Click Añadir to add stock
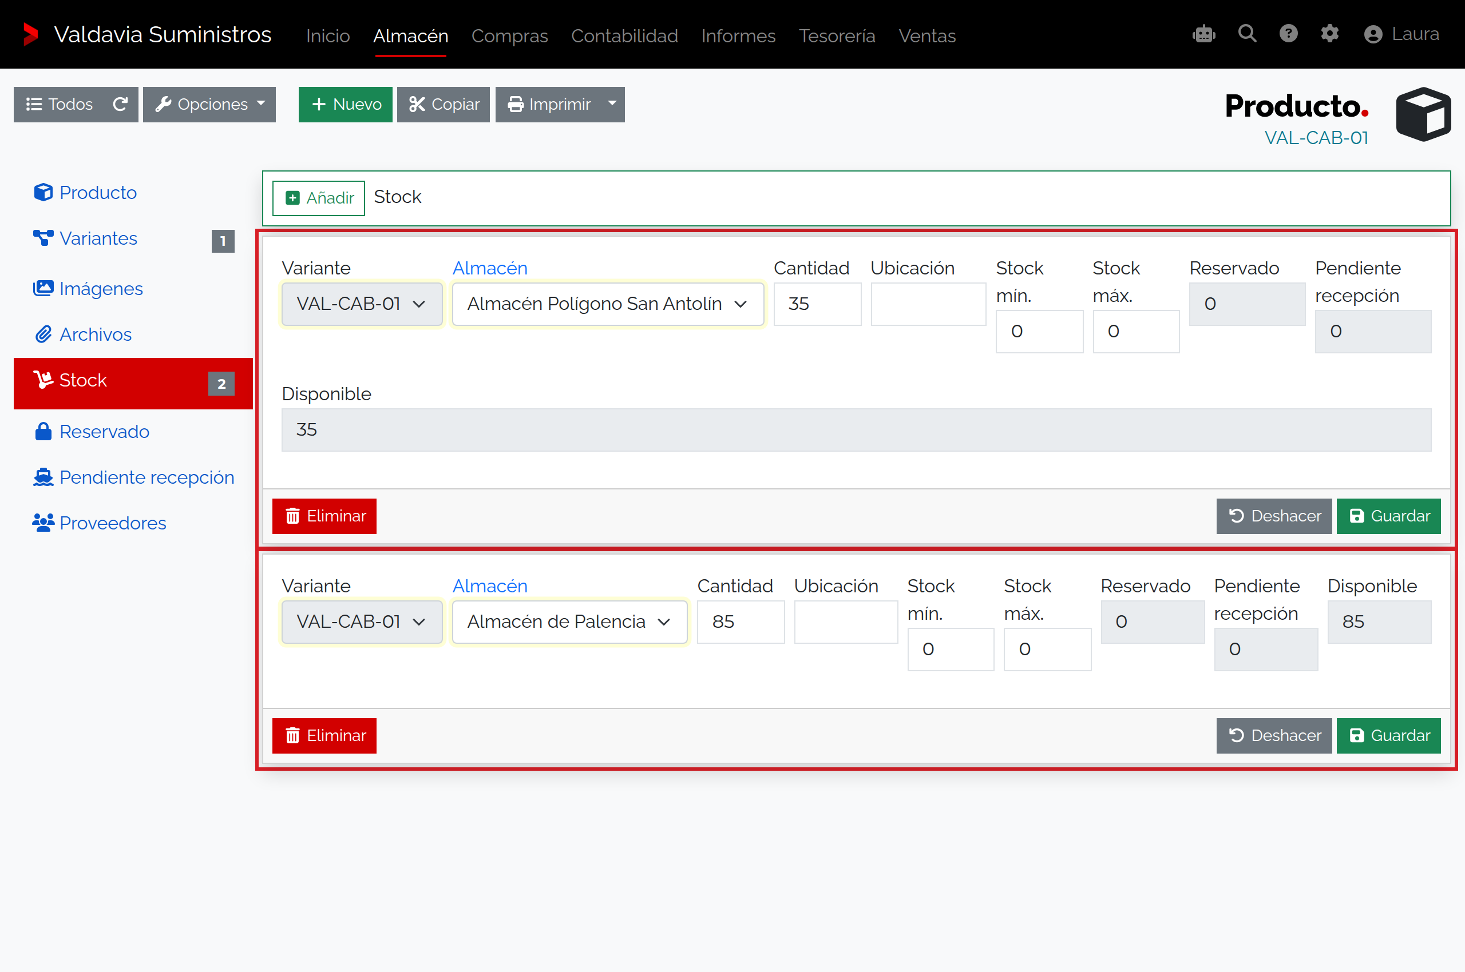1465x972 pixels. coord(319,198)
